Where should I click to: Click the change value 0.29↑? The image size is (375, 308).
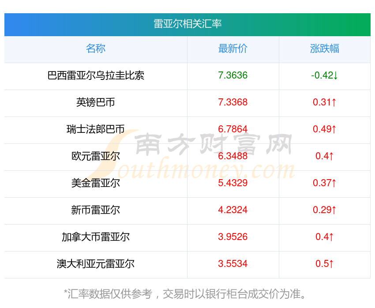pyautogui.click(x=325, y=210)
